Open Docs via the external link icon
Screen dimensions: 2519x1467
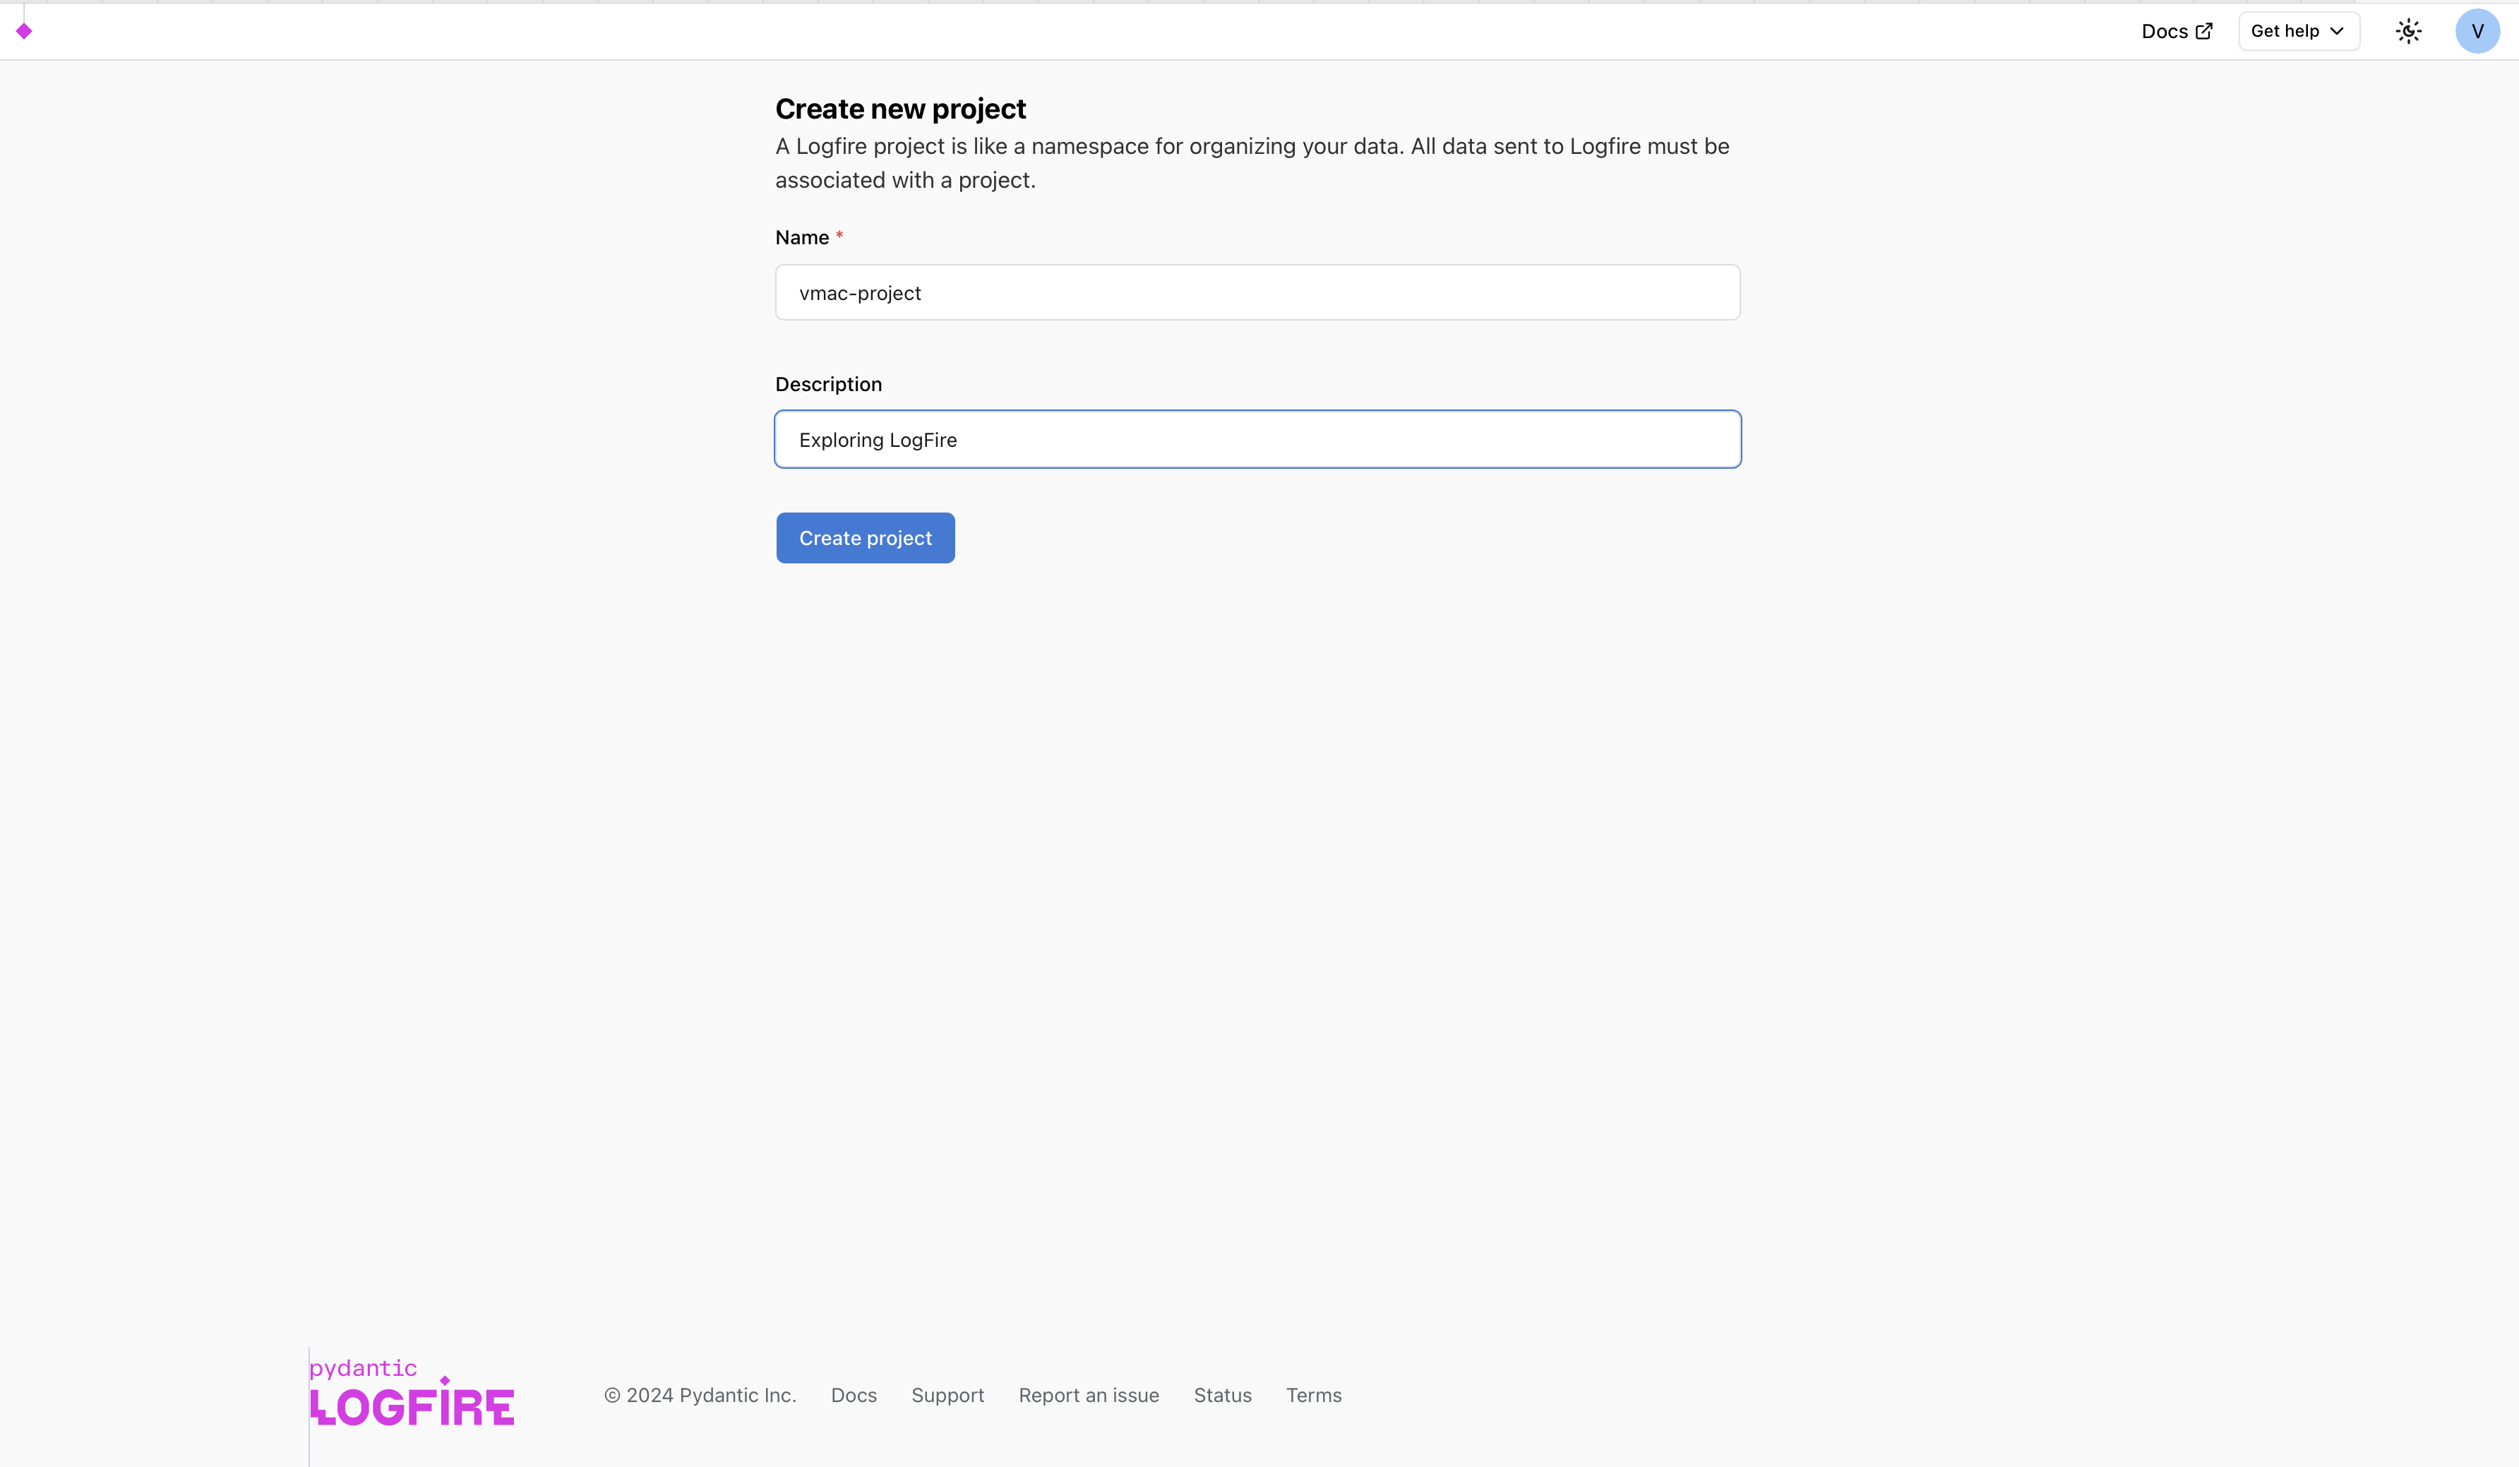click(x=2205, y=30)
